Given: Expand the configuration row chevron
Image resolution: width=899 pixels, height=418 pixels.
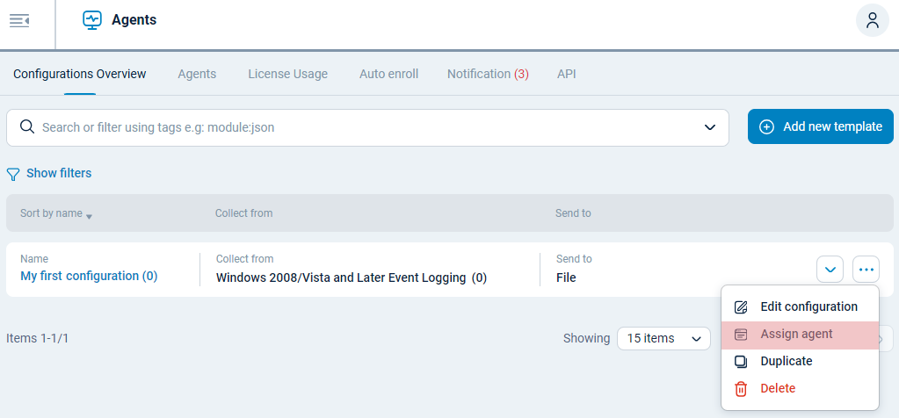Looking at the screenshot, I should point(830,269).
